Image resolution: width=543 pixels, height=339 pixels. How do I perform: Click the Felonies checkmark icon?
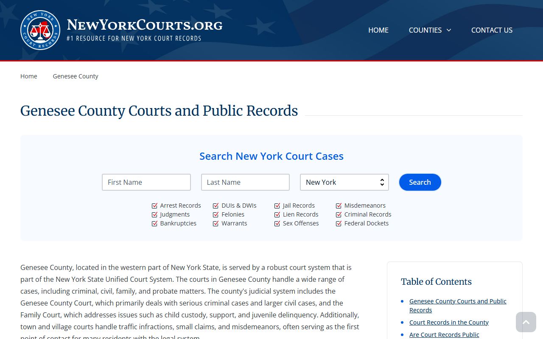click(216, 214)
